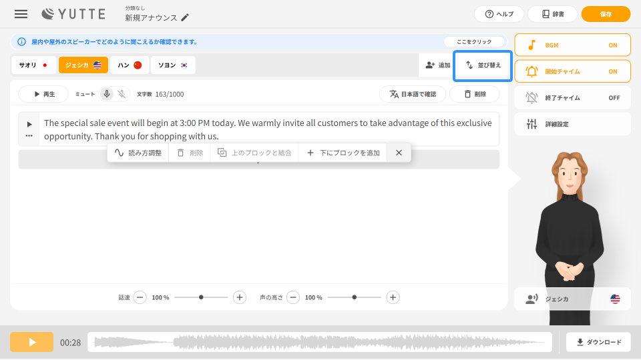Switch to the サオリ speaker tab
This screenshot has height=360, width=641.
(x=33, y=65)
